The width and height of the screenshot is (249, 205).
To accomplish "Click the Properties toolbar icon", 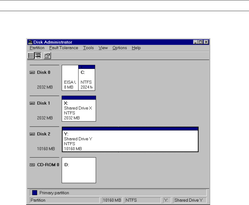I will (x=47, y=56).
